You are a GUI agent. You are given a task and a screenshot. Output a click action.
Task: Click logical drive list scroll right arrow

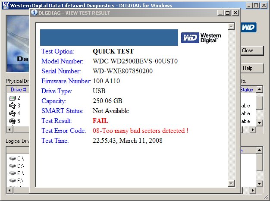coord(253,190)
